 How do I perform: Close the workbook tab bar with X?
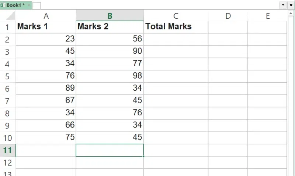291,5
